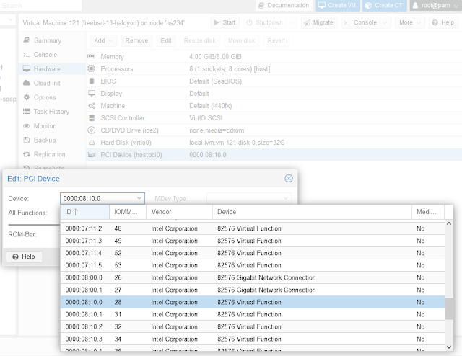Image resolution: width=462 pixels, height=356 pixels.
Task: Open the More actions dropdown
Action: [409, 22]
